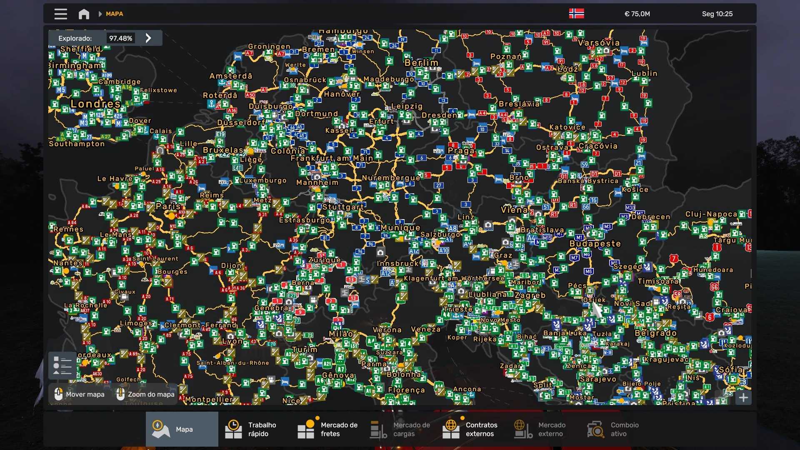Open the map legend list button
This screenshot has height=450, width=800.
[62, 365]
